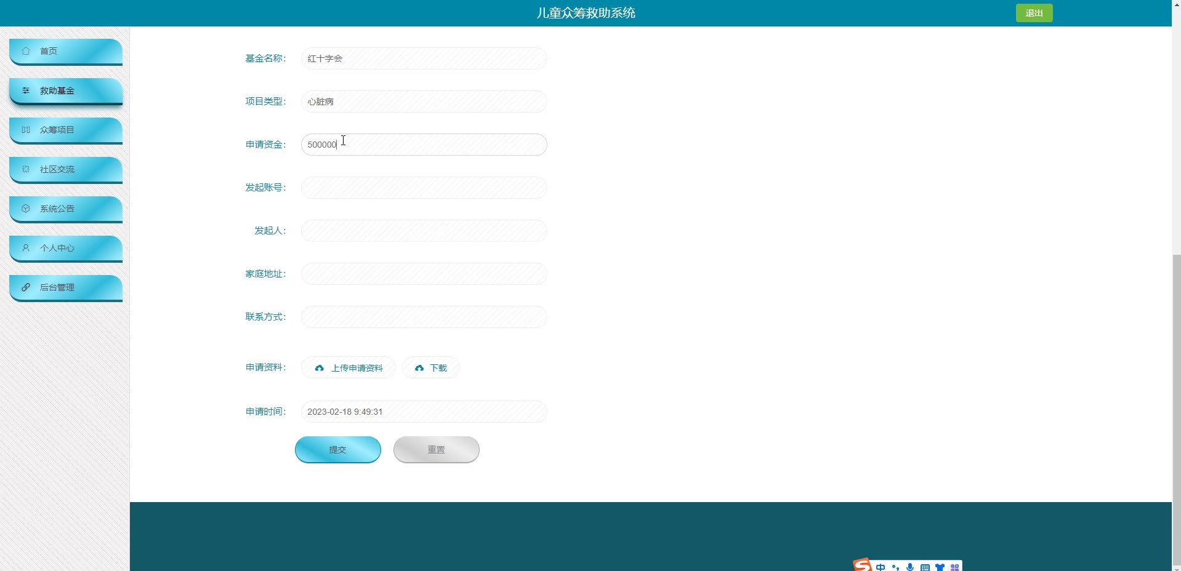Click the person icon beside 个人中心
The height and width of the screenshot is (571, 1181).
(x=26, y=248)
